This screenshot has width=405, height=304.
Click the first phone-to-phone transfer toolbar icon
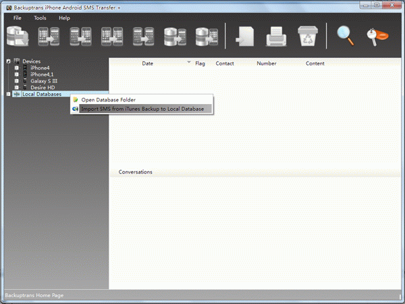coord(49,36)
